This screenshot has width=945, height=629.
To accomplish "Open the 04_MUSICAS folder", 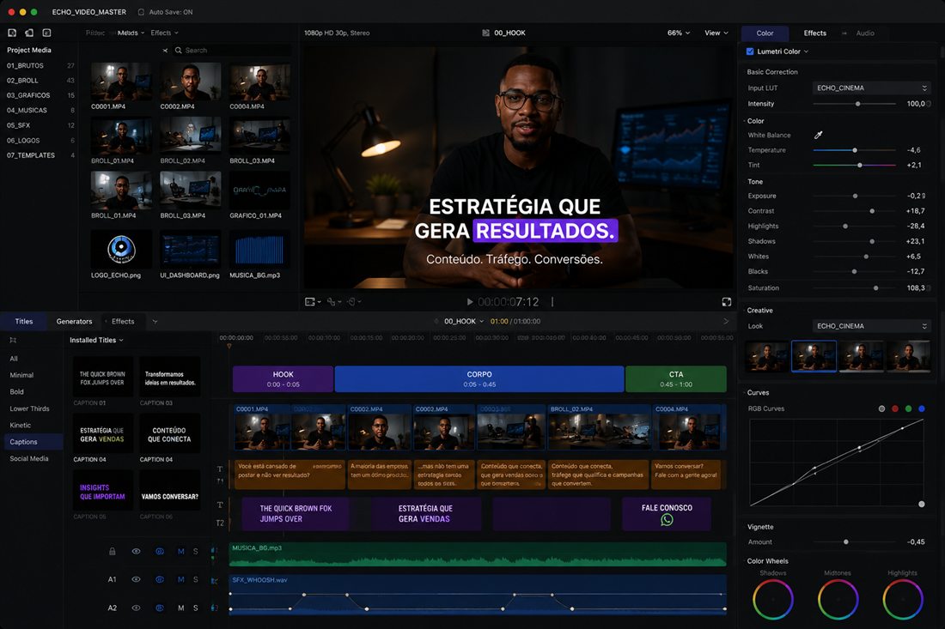I will pos(40,111).
